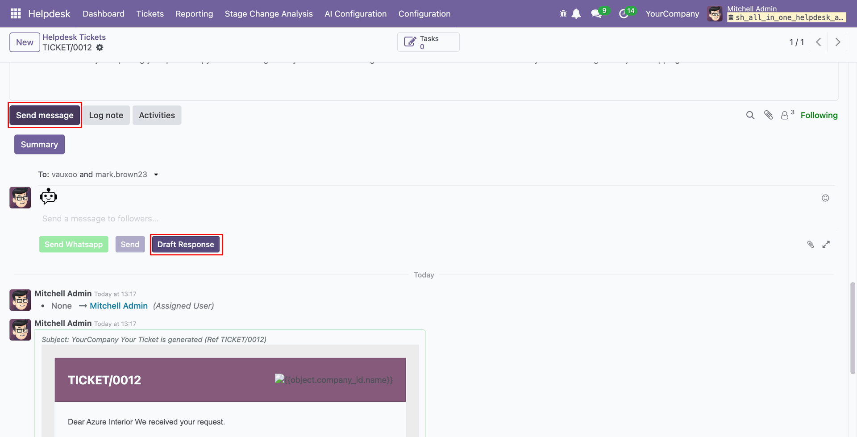Click the Draft Response button
857x437 pixels.
coord(186,245)
